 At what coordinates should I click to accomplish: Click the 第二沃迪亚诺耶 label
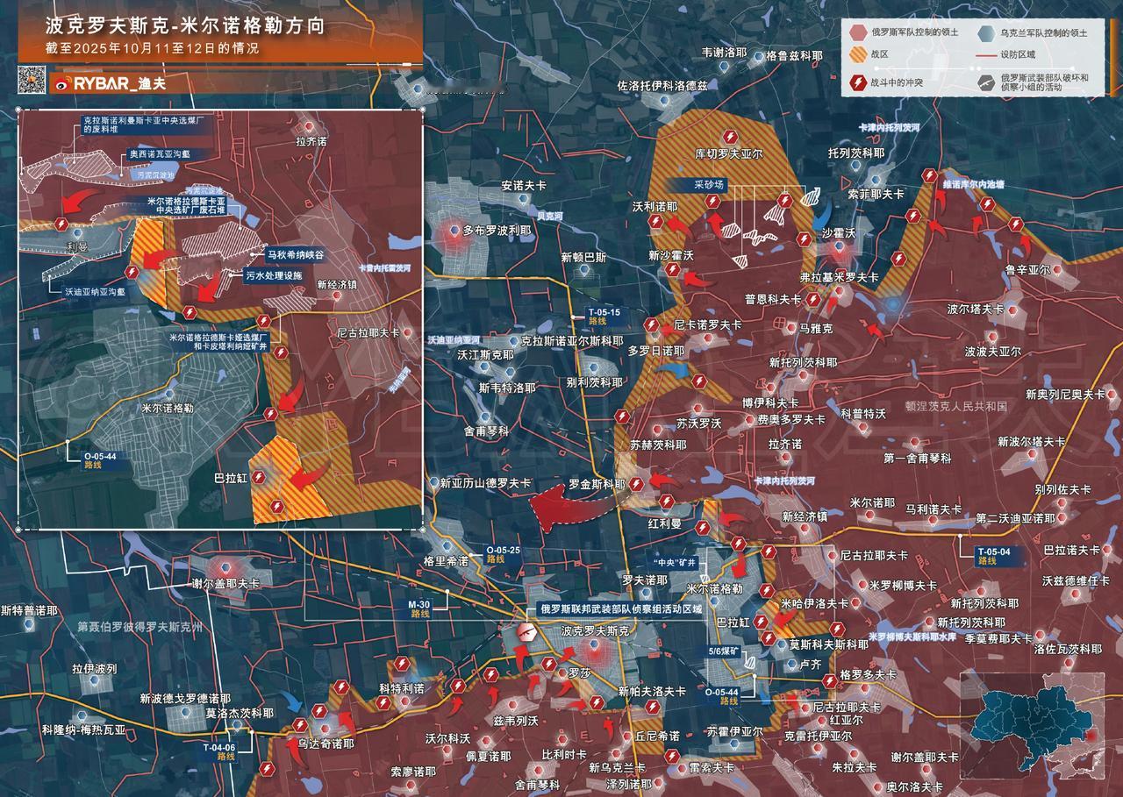[1015, 519]
